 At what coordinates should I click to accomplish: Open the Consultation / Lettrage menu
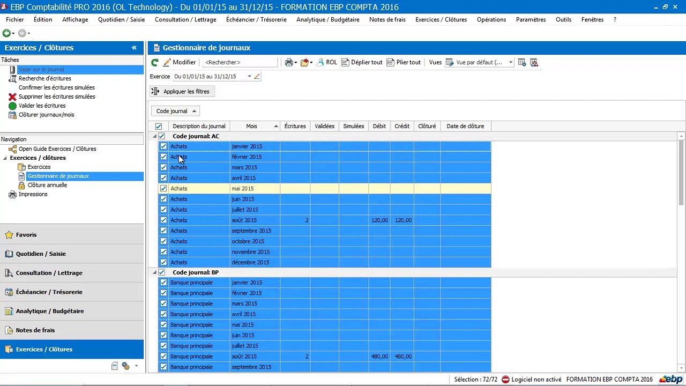pyautogui.click(x=185, y=19)
